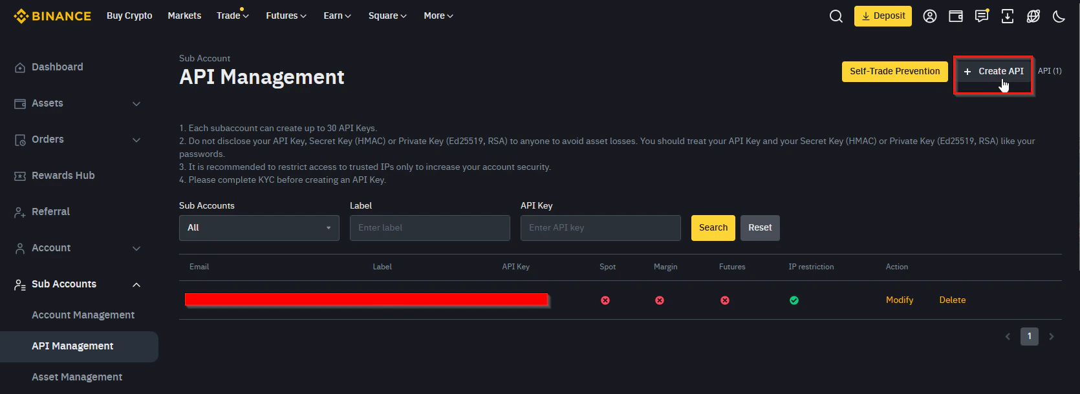Click the API (1) count text
The image size is (1080, 394).
1050,71
